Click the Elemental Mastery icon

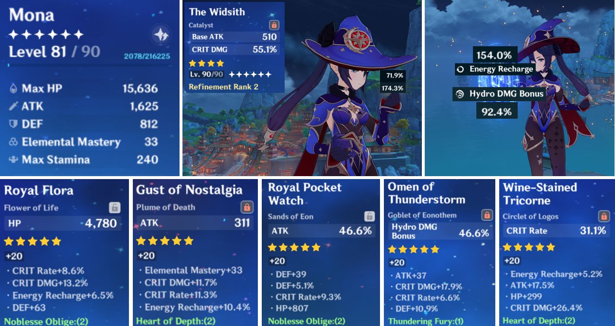point(14,142)
